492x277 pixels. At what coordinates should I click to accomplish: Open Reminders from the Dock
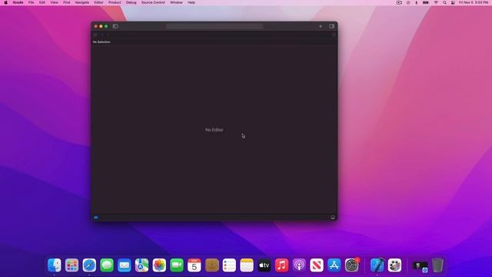229,265
